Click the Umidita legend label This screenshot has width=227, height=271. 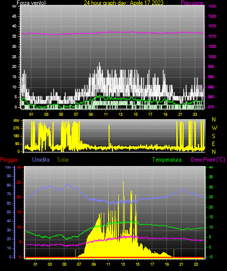[41, 160]
